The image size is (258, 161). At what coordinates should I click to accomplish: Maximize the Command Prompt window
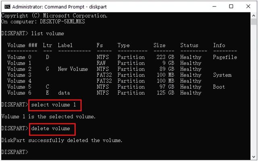[x=231, y=6]
